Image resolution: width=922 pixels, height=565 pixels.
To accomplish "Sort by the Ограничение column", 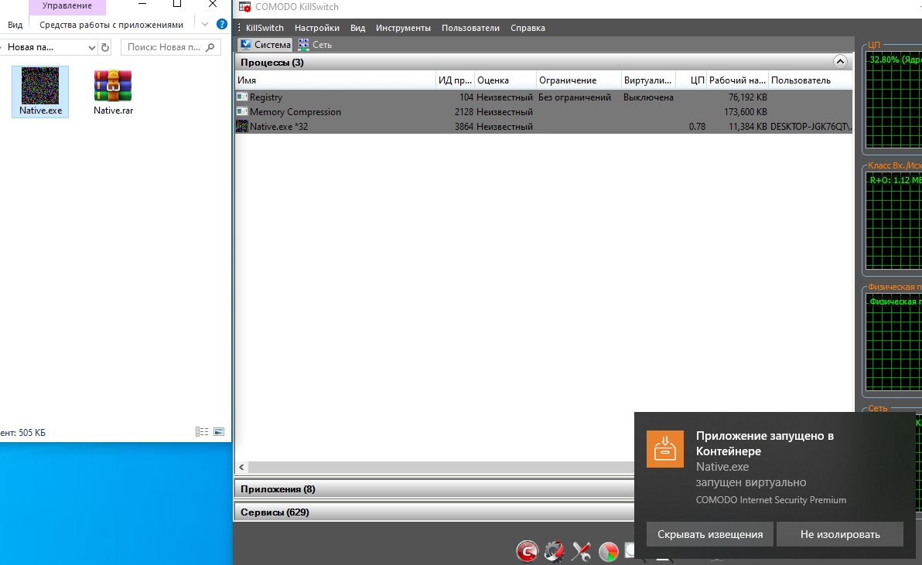I will coord(579,80).
